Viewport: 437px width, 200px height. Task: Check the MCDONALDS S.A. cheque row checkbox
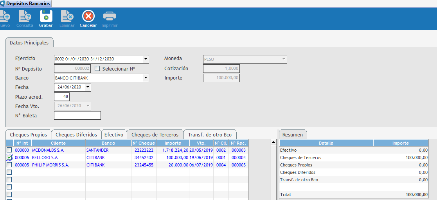click(9, 150)
